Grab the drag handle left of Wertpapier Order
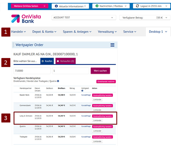Image resolution: width=171 pixels, height=147 pixels. click(x=13, y=45)
